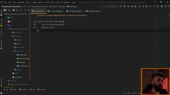
Task: Run with coverage from the toolbar
Action: click(132, 6)
